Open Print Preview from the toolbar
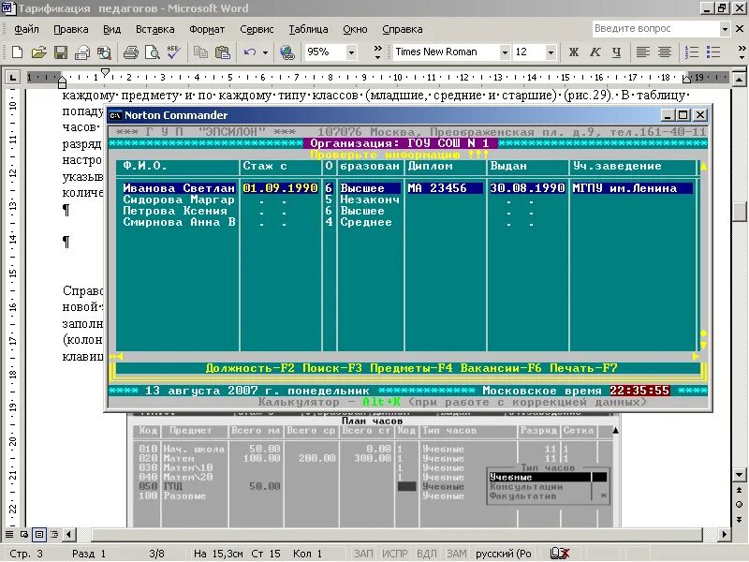 (x=153, y=52)
